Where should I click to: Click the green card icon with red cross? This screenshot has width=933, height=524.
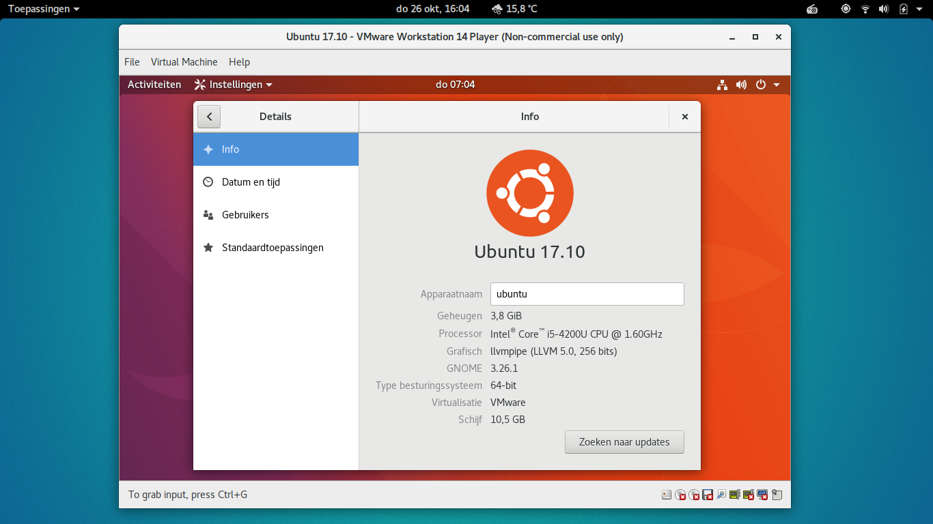(749, 495)
